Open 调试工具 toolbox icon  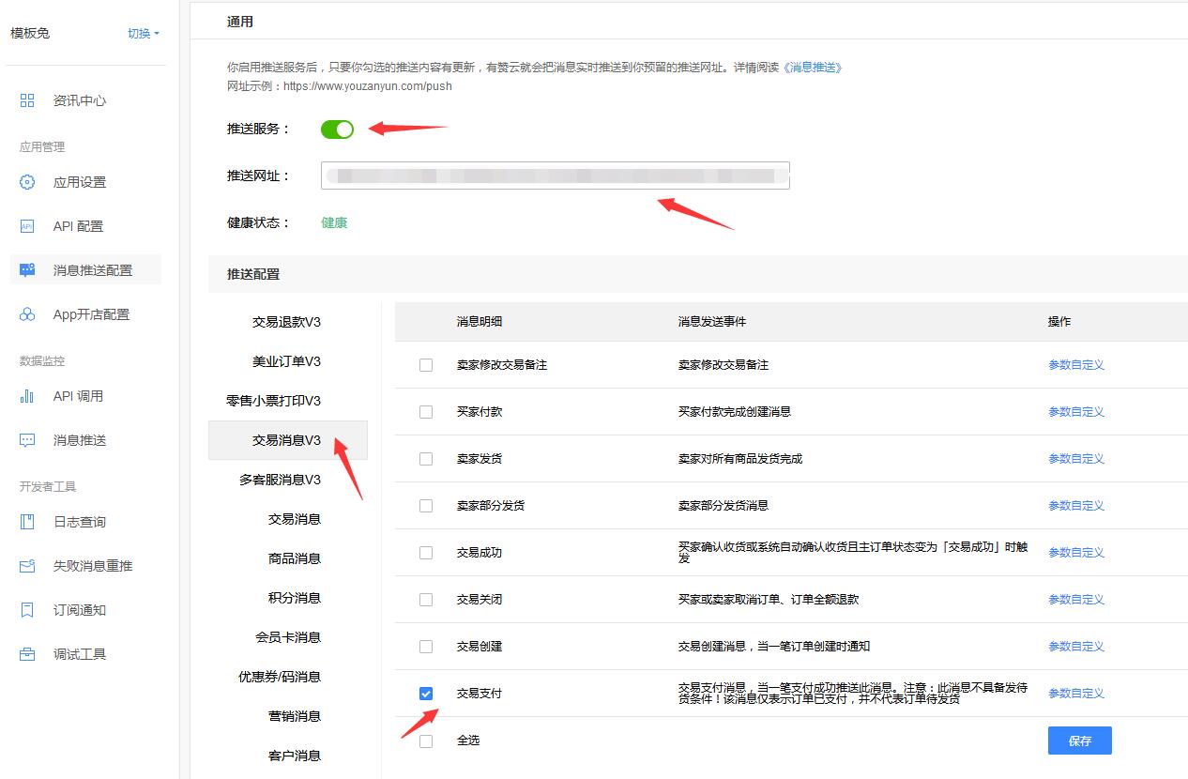27,654
